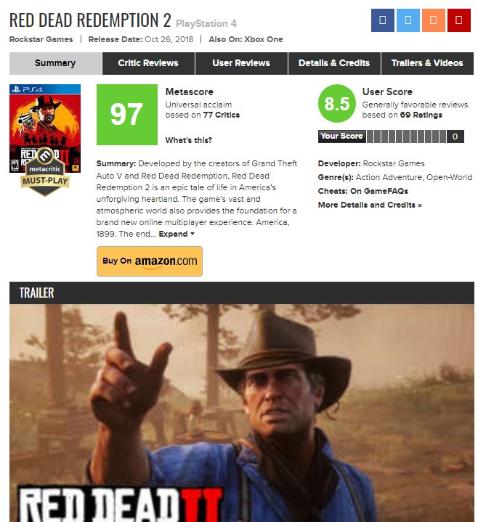
Task: Open the Xbox One version link
Action: coord(264,39)
